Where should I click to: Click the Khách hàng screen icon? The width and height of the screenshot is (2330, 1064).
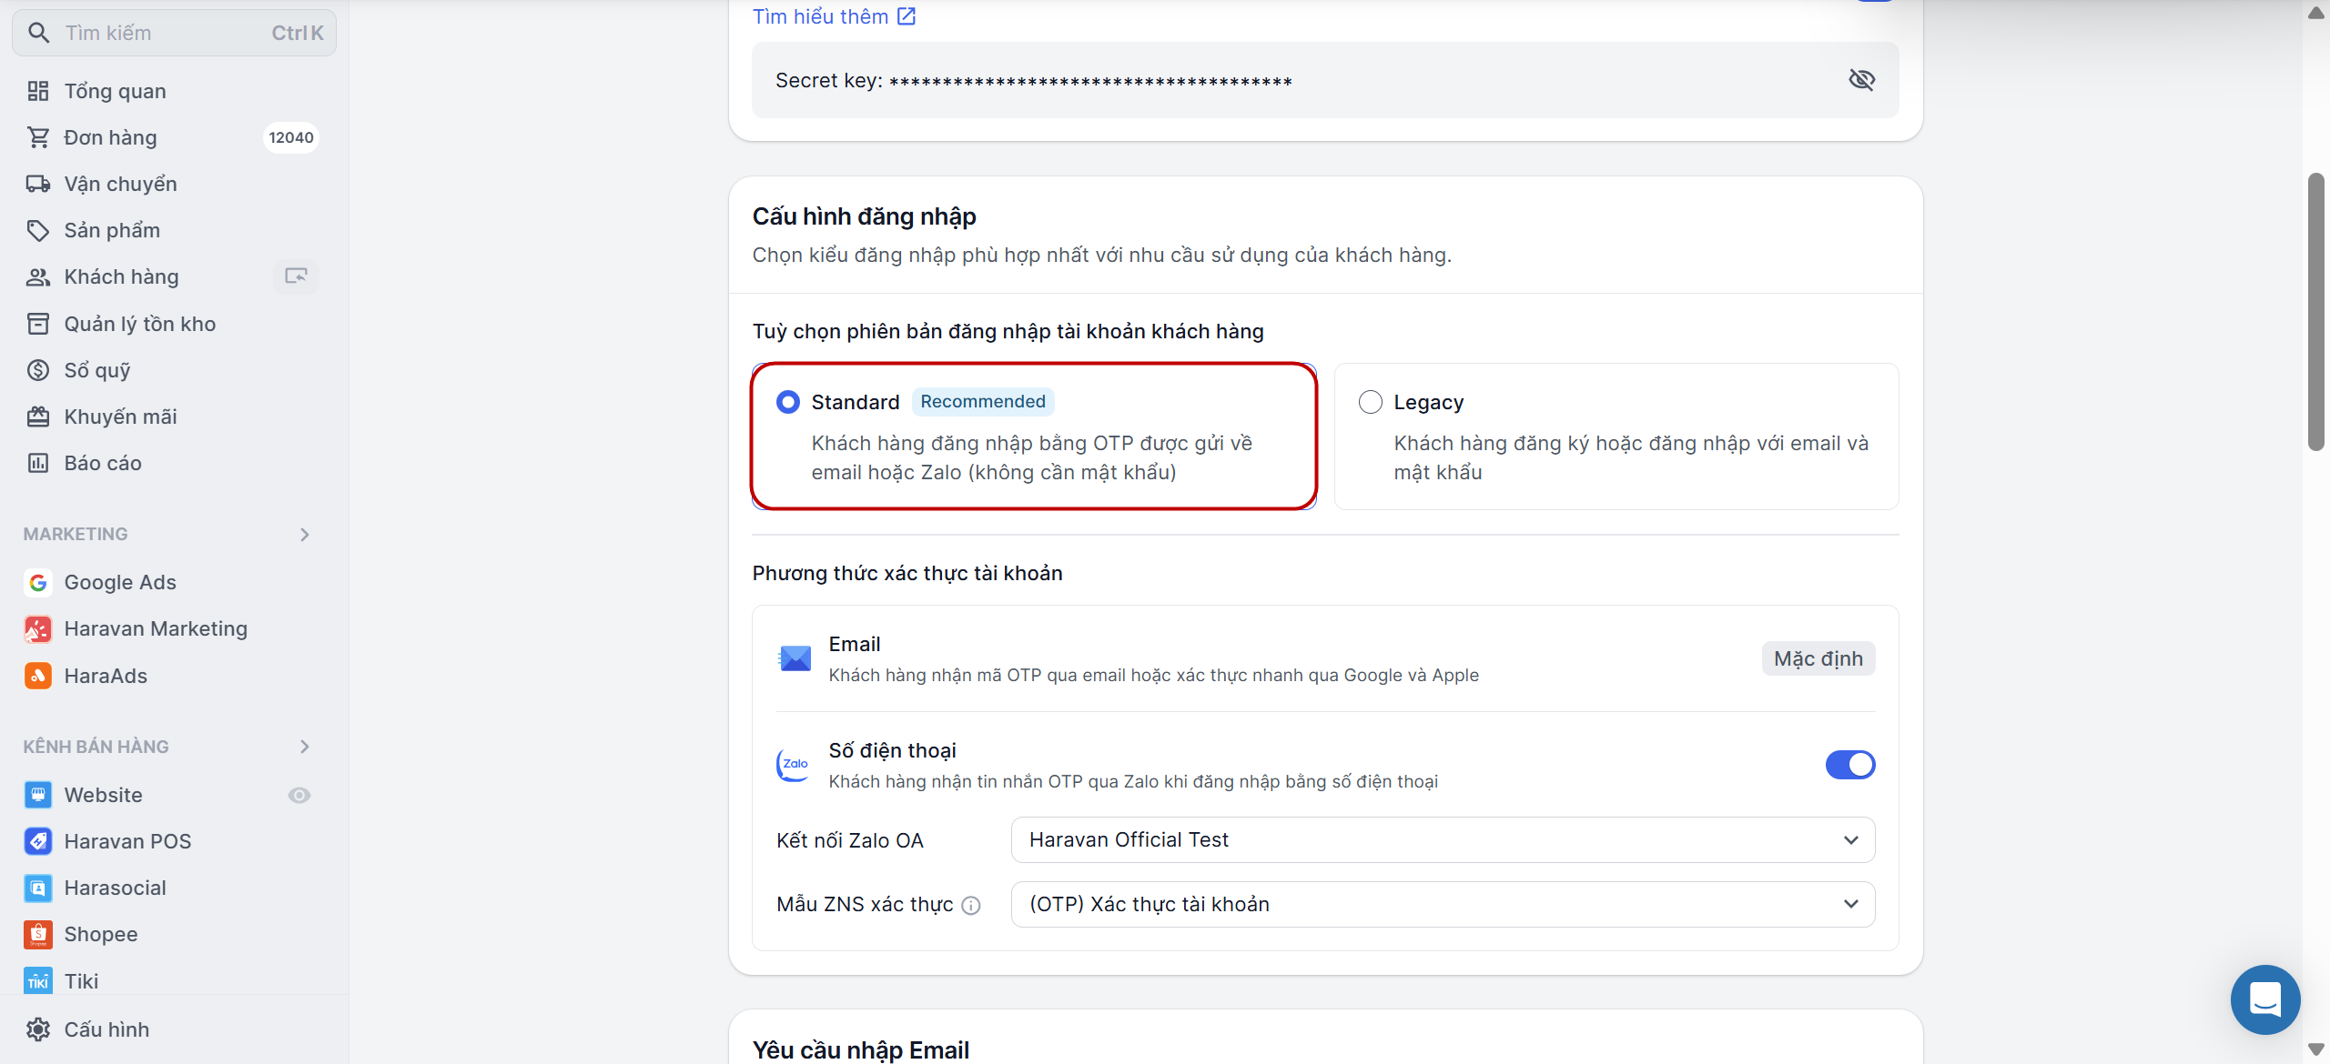pos(296,276)
